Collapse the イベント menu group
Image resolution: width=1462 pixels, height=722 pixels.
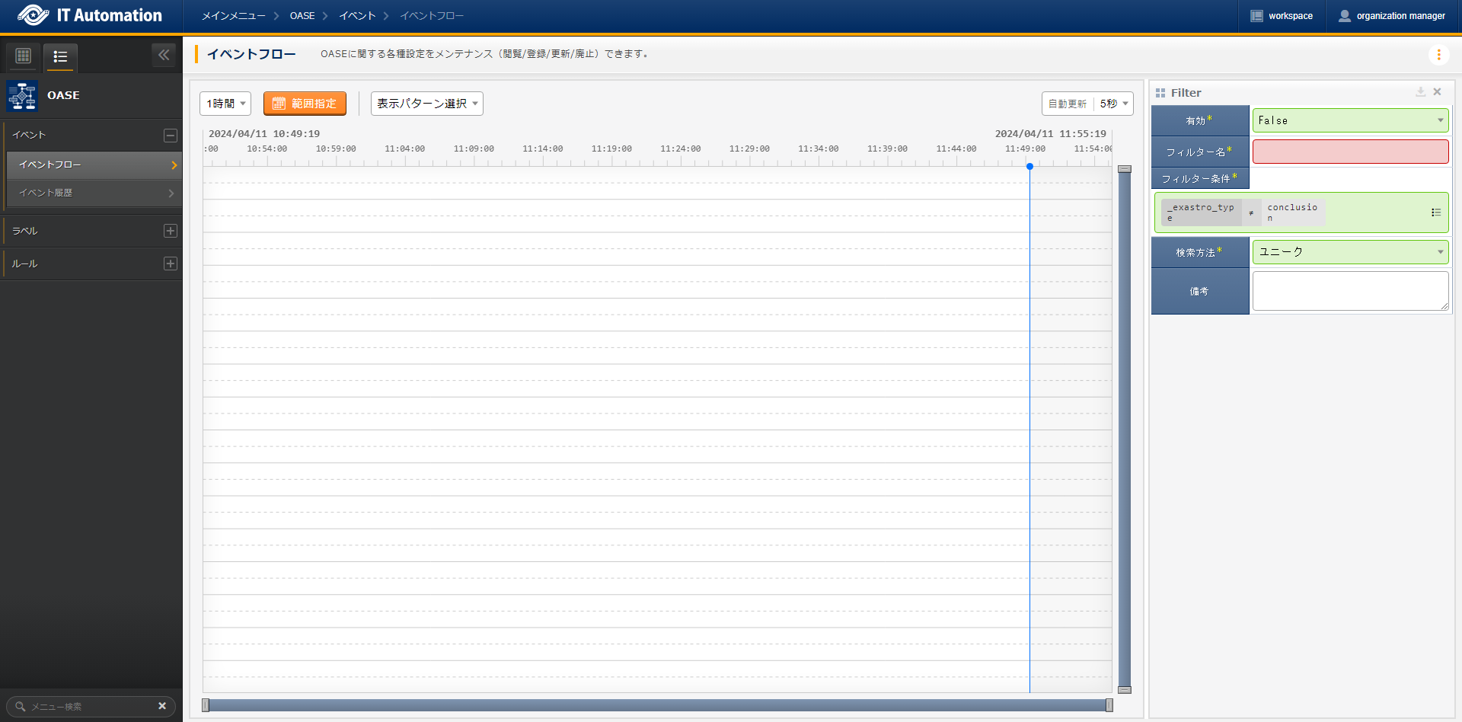171,136
